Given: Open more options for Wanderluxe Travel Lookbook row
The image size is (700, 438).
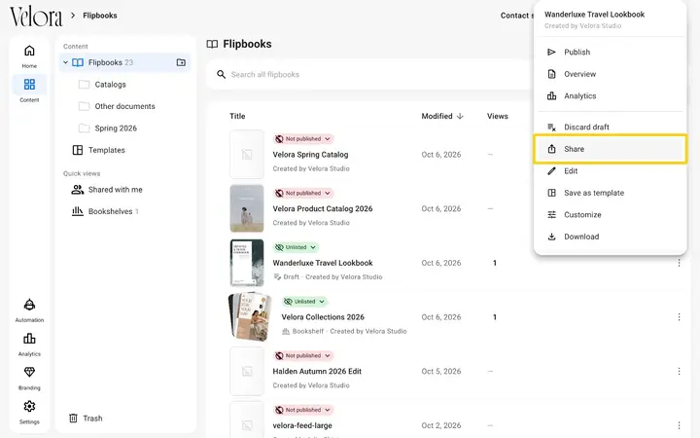Looking at the screenshot, I should coord(679,263).
